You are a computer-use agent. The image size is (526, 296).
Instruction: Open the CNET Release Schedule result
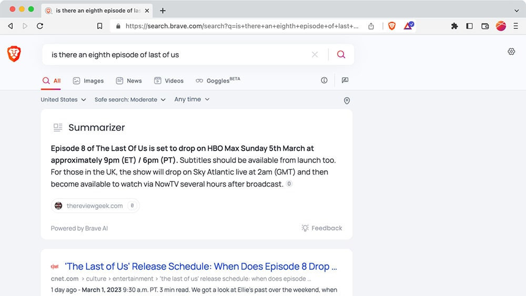200,267
